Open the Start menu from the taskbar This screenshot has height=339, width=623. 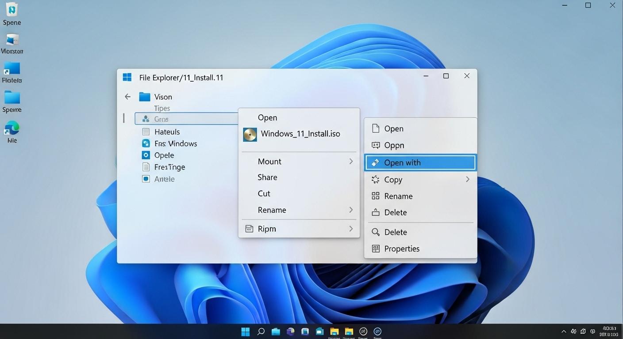(245, 331)
